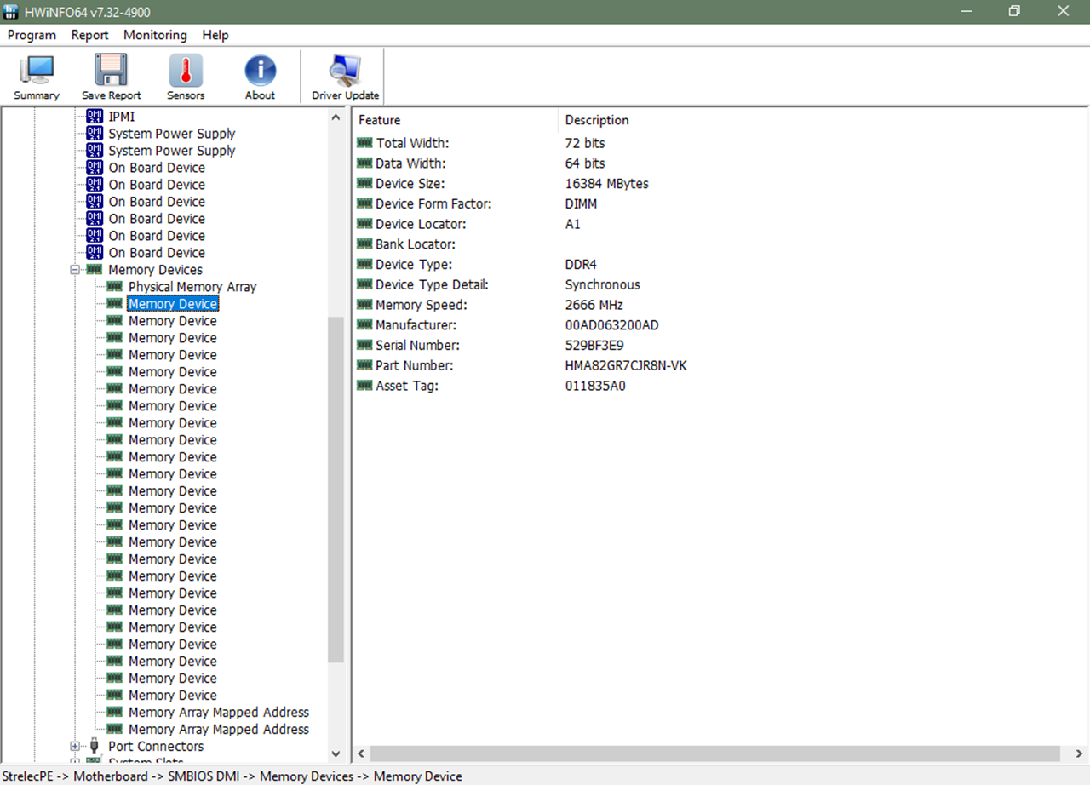Screen dimensions: 1090x785
Task: Click the chip icon next to Bank Locator
Action: tap(364, 244)
